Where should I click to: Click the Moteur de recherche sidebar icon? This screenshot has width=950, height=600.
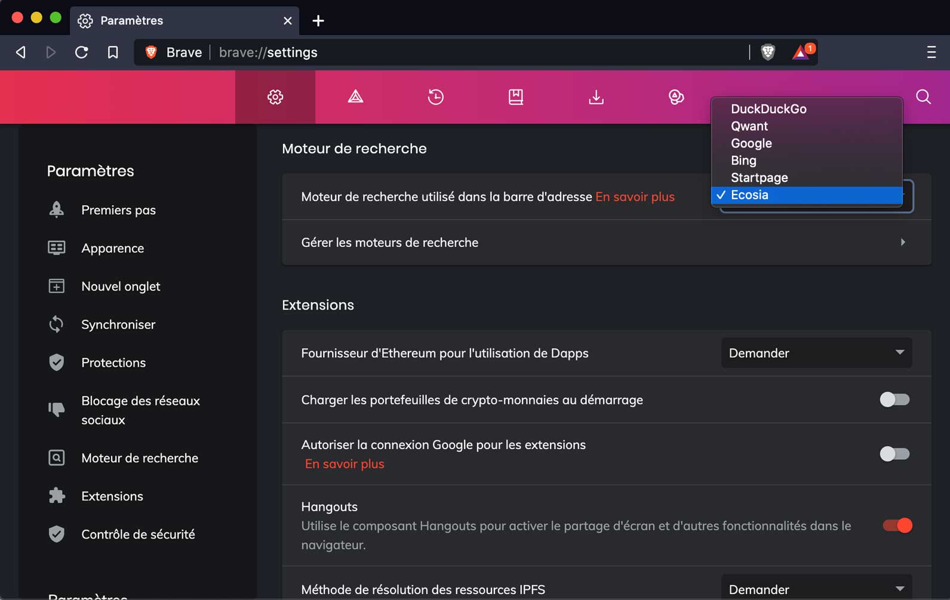tap(56, 458)
